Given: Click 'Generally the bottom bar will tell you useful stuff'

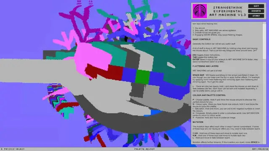Looking at the screenshot, I should (214, 44).
